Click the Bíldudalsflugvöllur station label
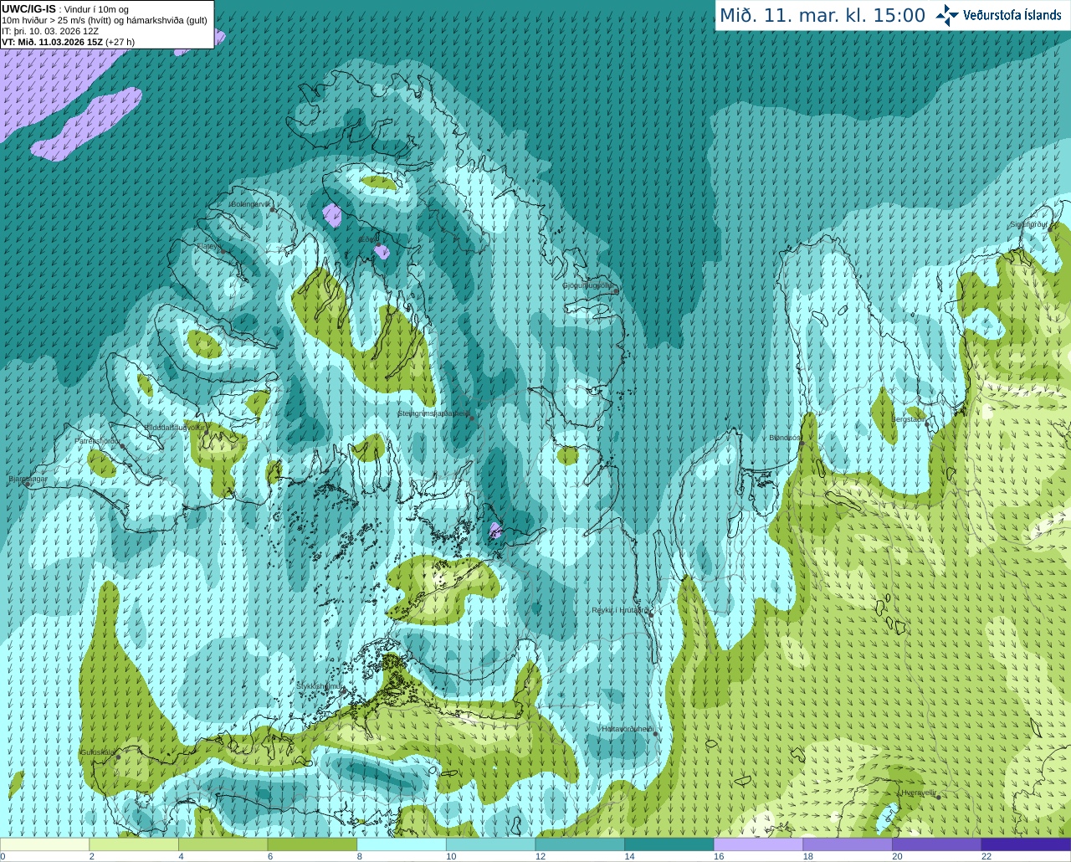 [x=174, y=427]
